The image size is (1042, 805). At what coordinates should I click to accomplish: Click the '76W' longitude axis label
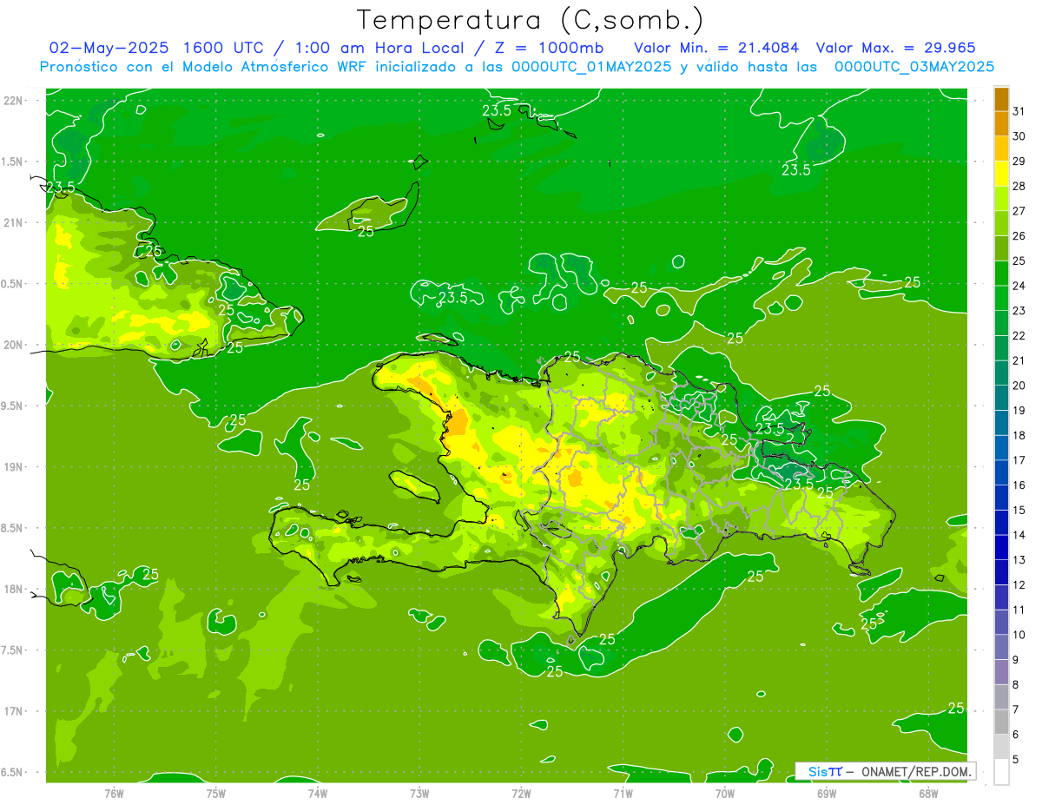[114, 793]
